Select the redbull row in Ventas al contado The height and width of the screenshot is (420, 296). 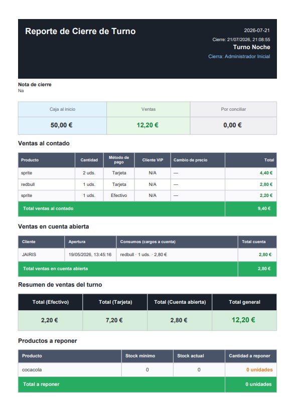tap(147, 184)
